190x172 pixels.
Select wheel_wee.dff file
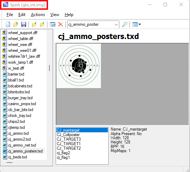20,45
